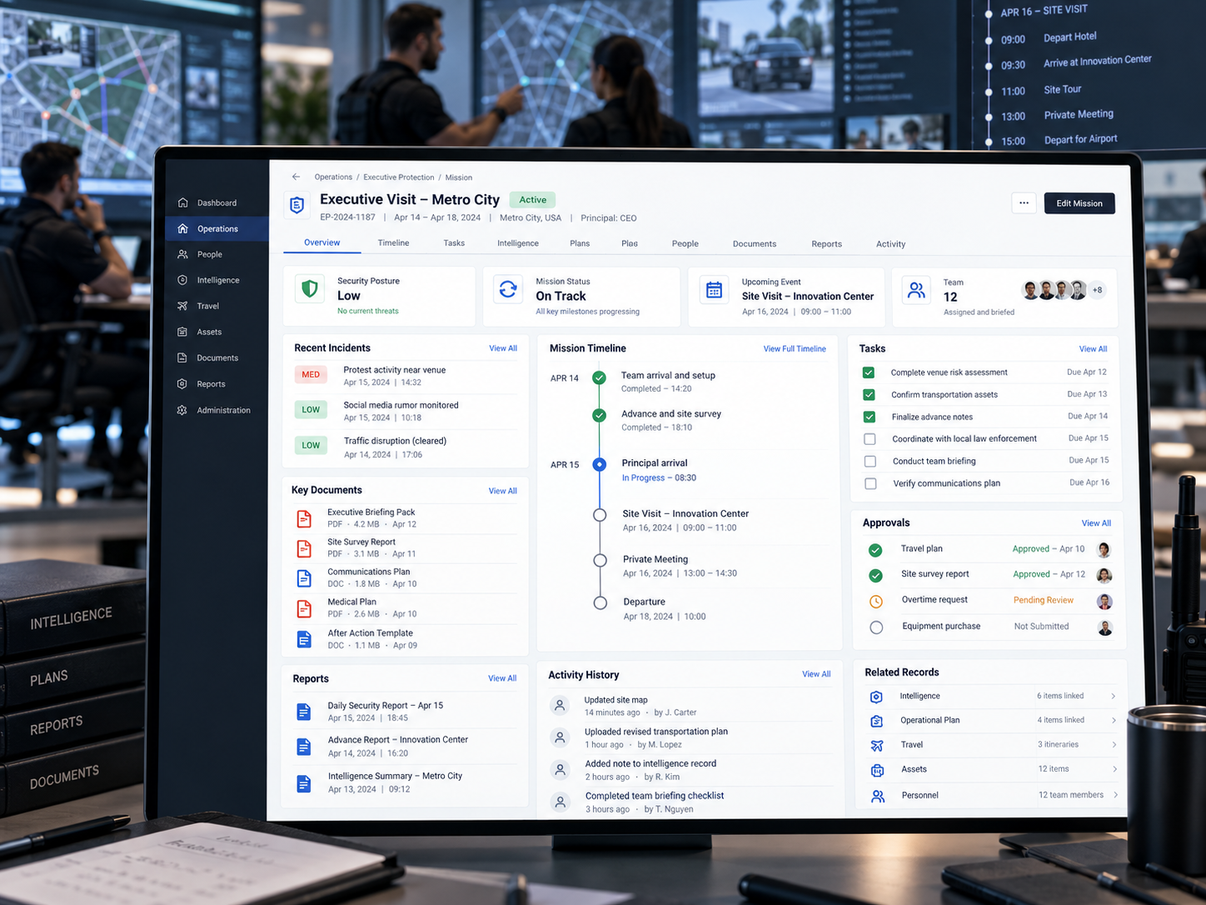Expand Travel itineraries row chevron
The height and width of the screenshot is (905, 1206).
pyautogui.click(x=1114, y=744)
